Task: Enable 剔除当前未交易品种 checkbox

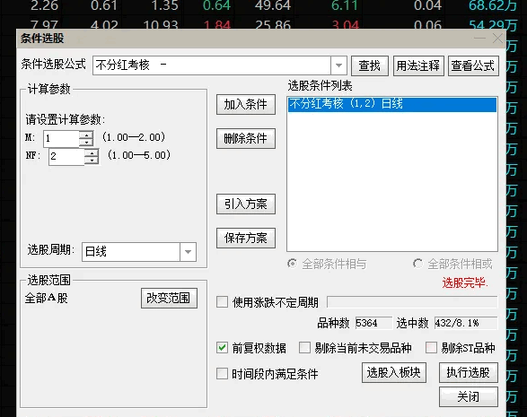Action: (x=304, y=348)
